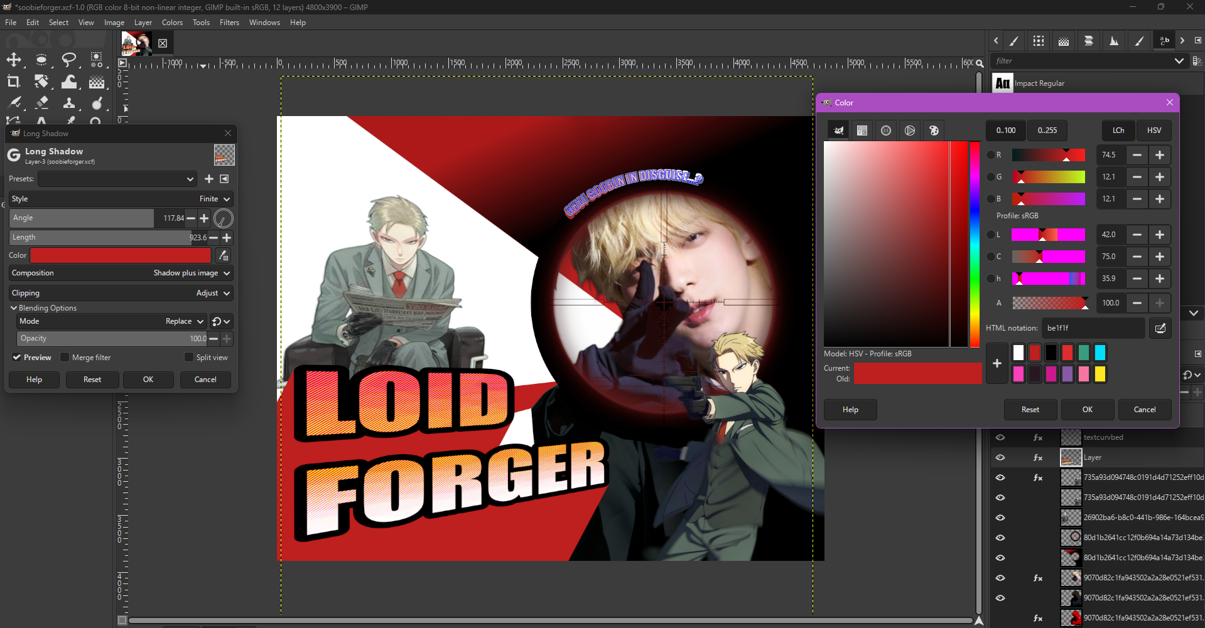
Task: Open the Palette color selector tab
Action: point(934,130)
